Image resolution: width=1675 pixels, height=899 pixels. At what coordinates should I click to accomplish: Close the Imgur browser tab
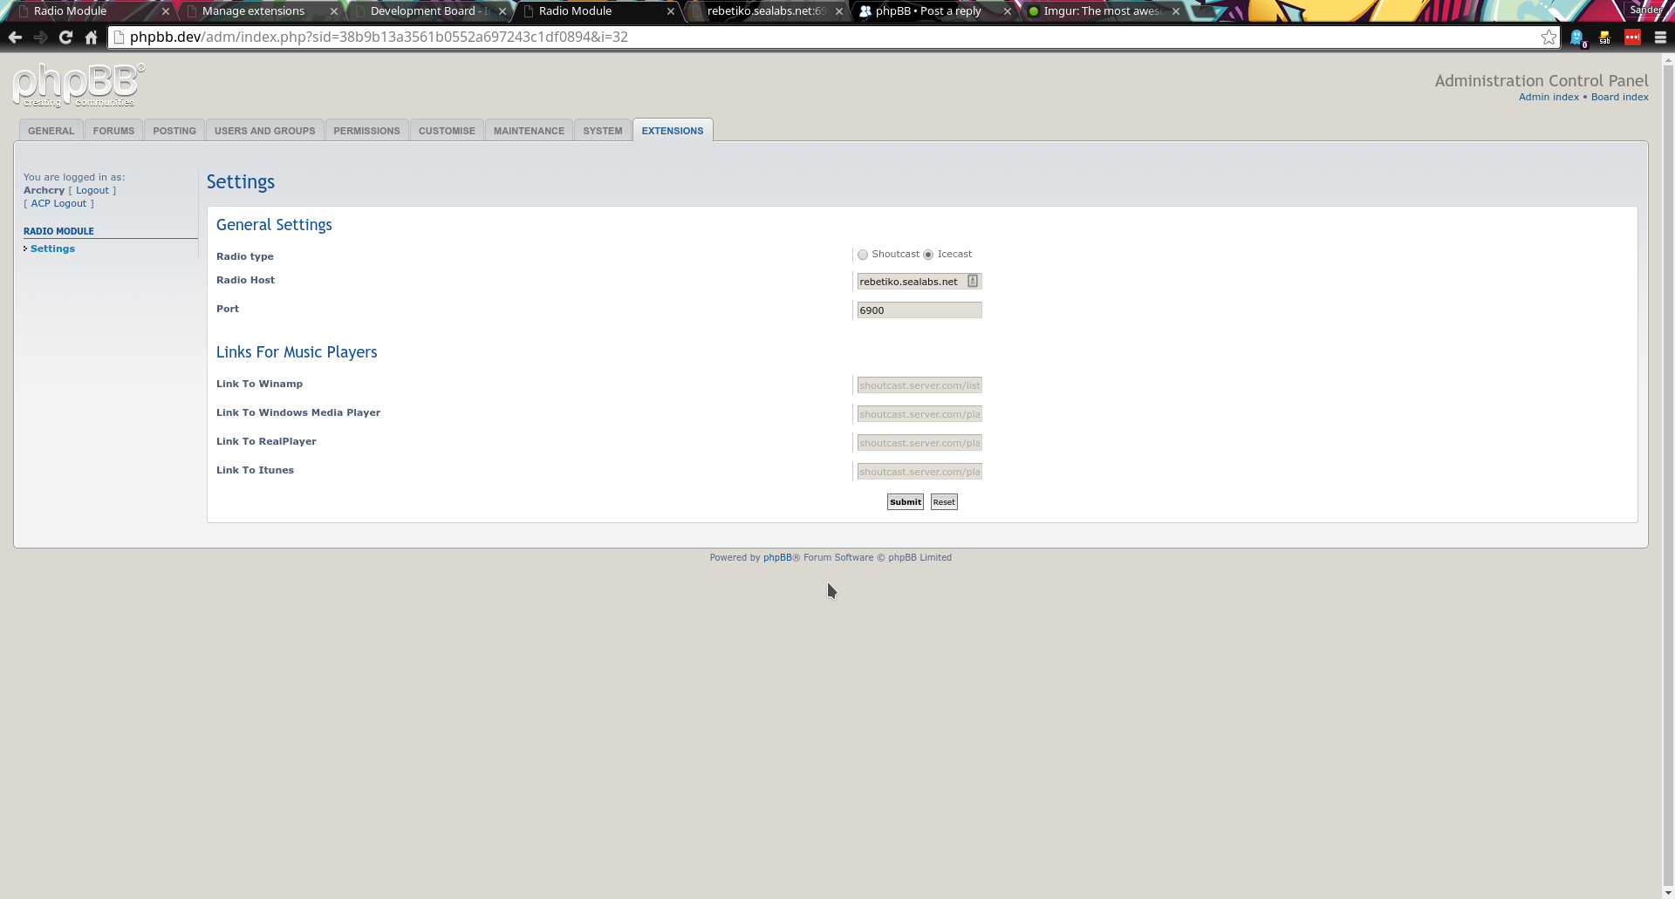coord(1176,11)
